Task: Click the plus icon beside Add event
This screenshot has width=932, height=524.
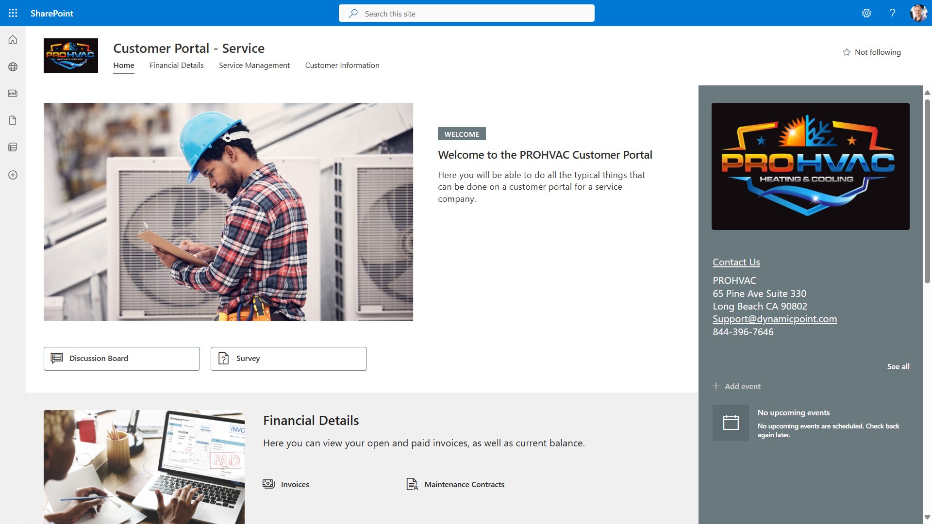Action: (716, 386)
